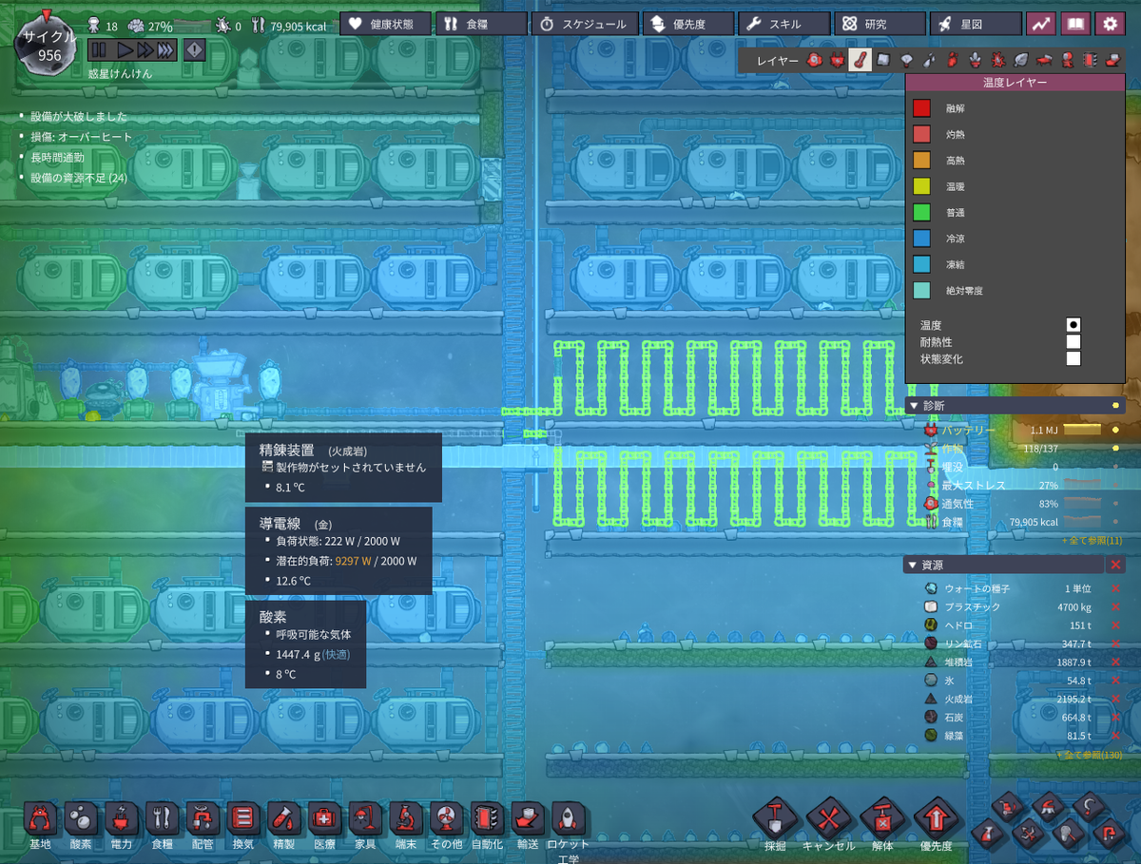Screen dimensions: 1141x864
Task: Open the 基地 build category
Action: [x=40, y=818]
